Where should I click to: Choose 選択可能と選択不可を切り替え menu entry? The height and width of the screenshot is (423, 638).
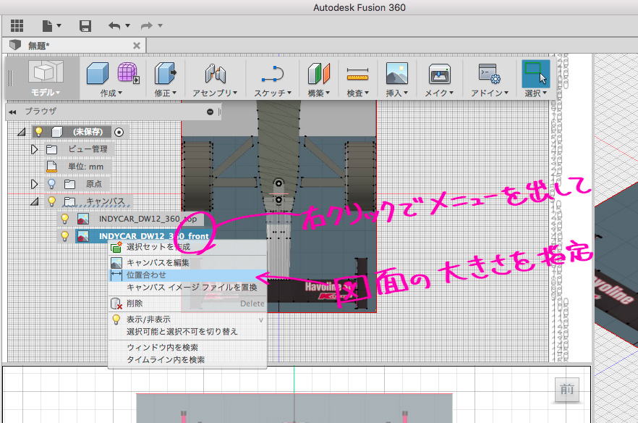click(187, 332)
